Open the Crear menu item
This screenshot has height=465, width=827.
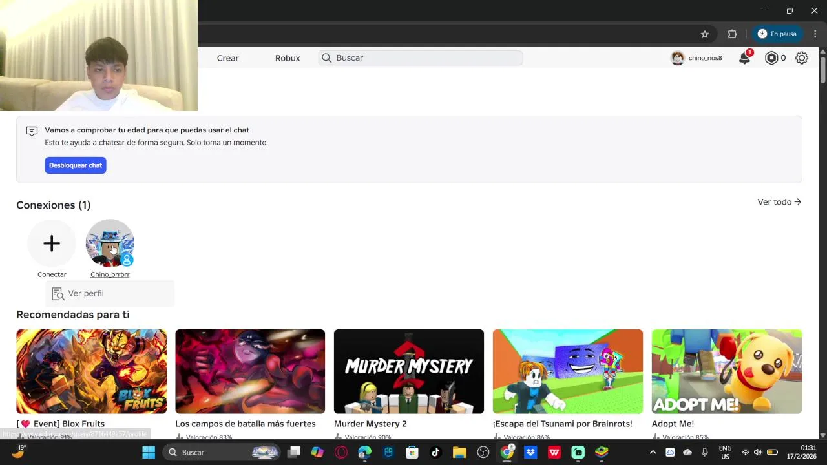pyautogui.click(x=227, y=58)
